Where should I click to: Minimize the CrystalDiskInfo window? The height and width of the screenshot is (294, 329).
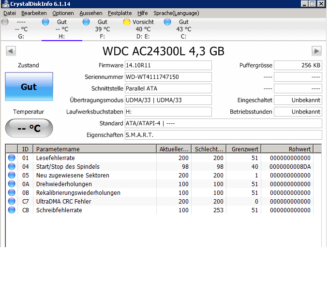(304, 3)
